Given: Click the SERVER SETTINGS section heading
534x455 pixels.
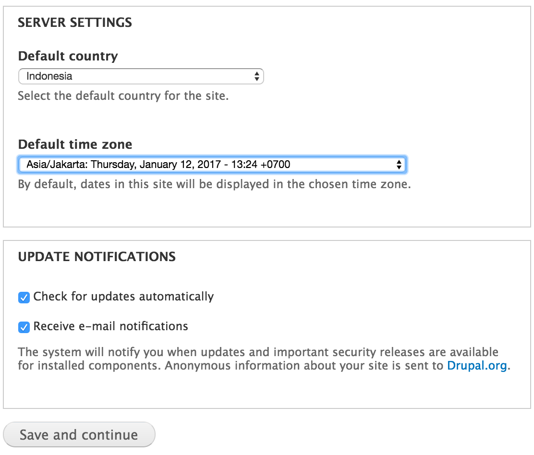Looking at the screenshot, I should tap(74, 22).
